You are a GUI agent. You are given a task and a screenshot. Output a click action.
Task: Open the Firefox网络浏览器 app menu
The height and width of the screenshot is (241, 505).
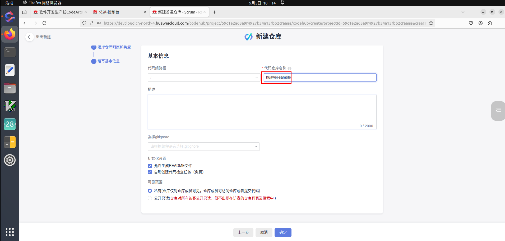(42, 3)
